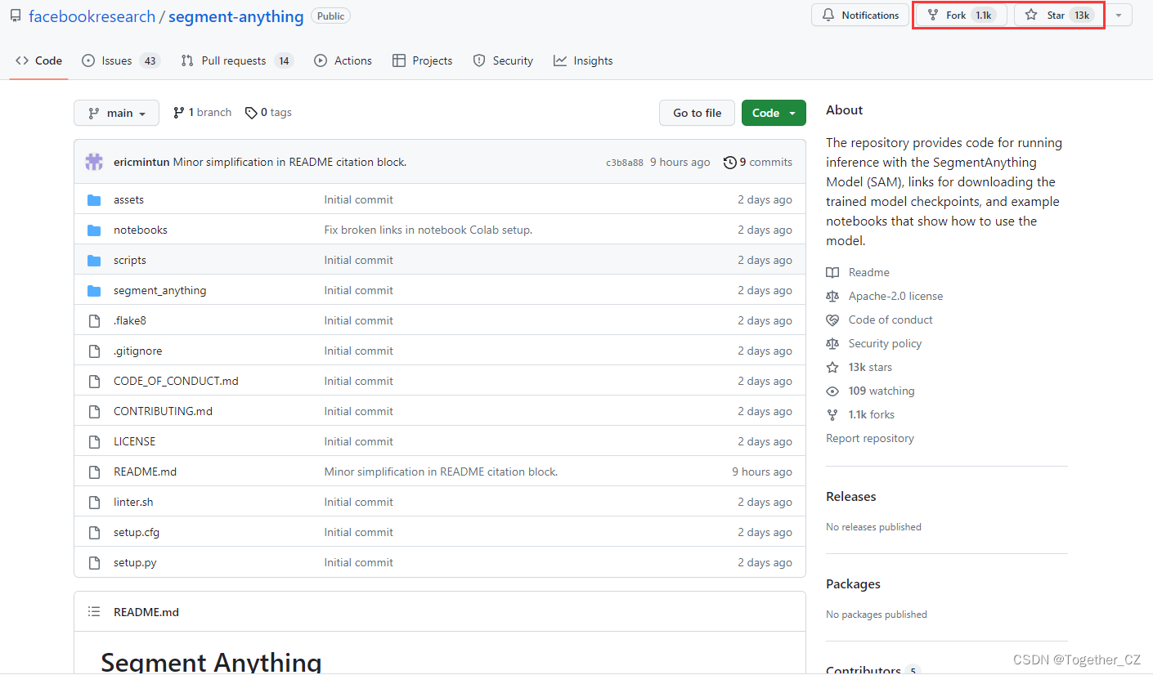The image size is (1153, 675).
Task: Click the README.md row's 'Minor simplification' commit message
Action: point(441,472)
